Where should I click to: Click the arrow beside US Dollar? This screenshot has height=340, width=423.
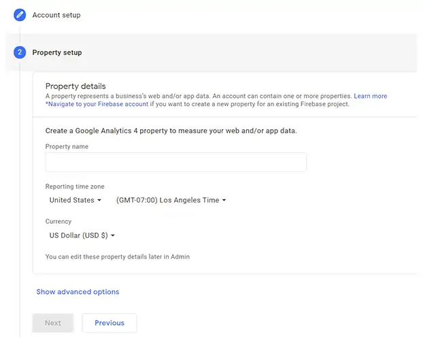(113, 235)
